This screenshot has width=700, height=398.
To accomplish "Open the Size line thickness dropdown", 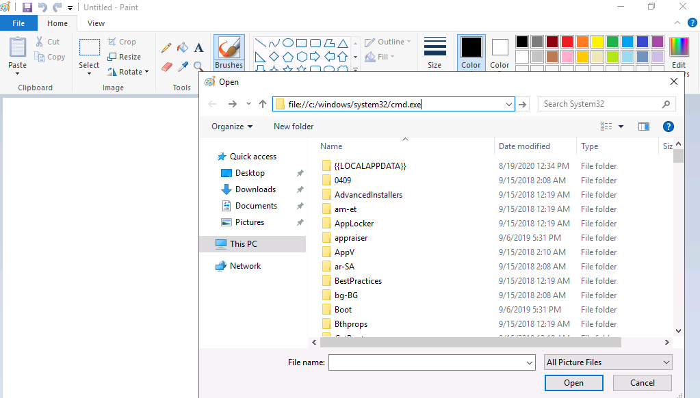I will [x=435, y=53].
